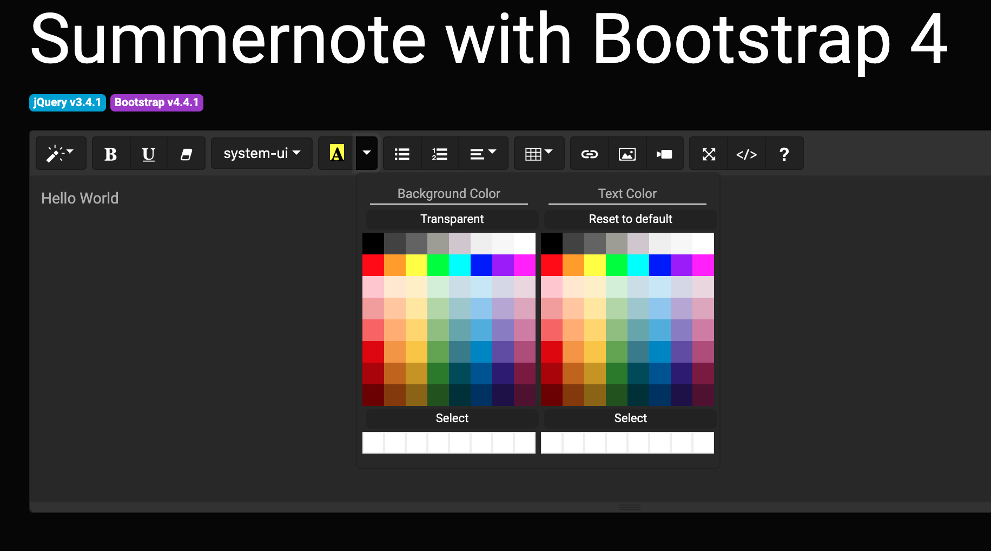Toggle underline formatting
Image resolution: width=991 pixels, height=551 pixels.
pos(148,154)
